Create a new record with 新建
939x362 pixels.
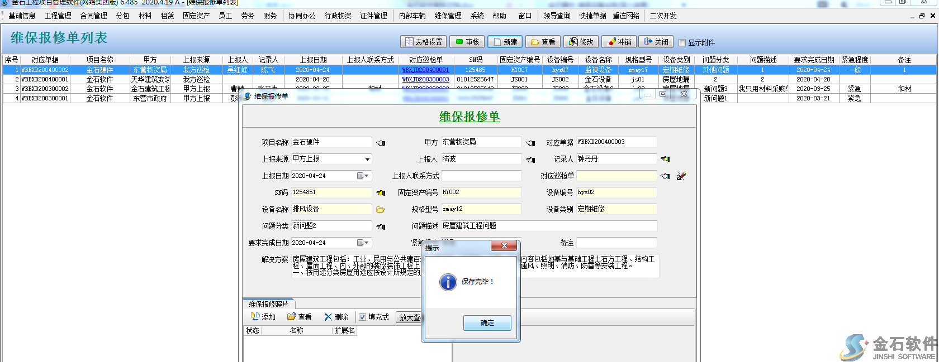click(x=505, y=42)
